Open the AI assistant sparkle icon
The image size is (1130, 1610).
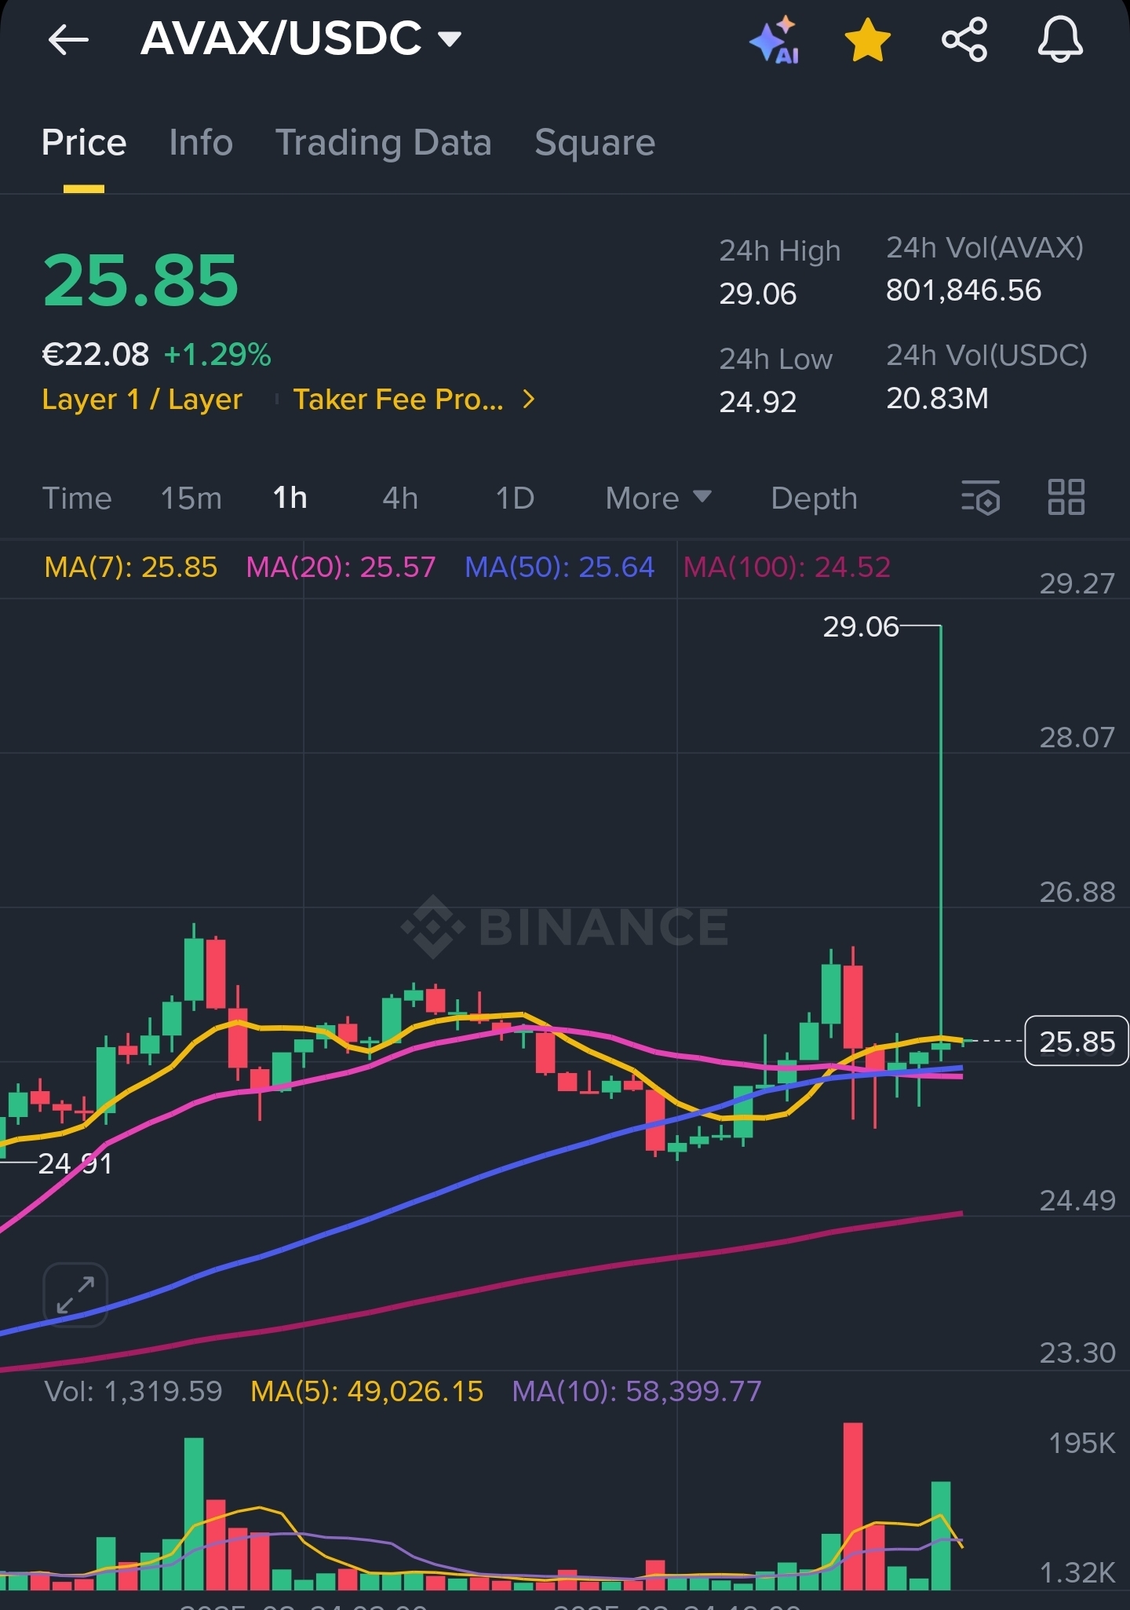pyautogui.click(x=774, y=39)
